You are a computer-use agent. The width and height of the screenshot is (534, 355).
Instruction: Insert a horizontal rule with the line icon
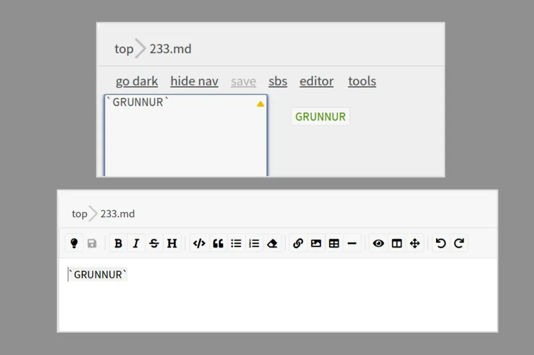pos(352,243)
